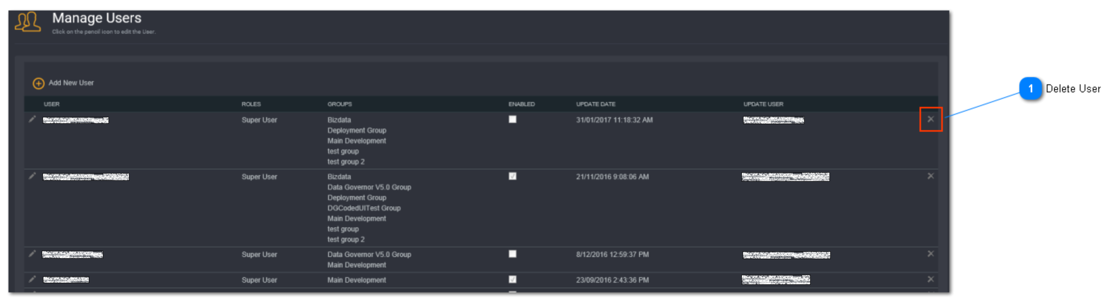1112x302 pixels.
Task: Delete the user updated 23/09/2016
Action: (x=930, y=279)
